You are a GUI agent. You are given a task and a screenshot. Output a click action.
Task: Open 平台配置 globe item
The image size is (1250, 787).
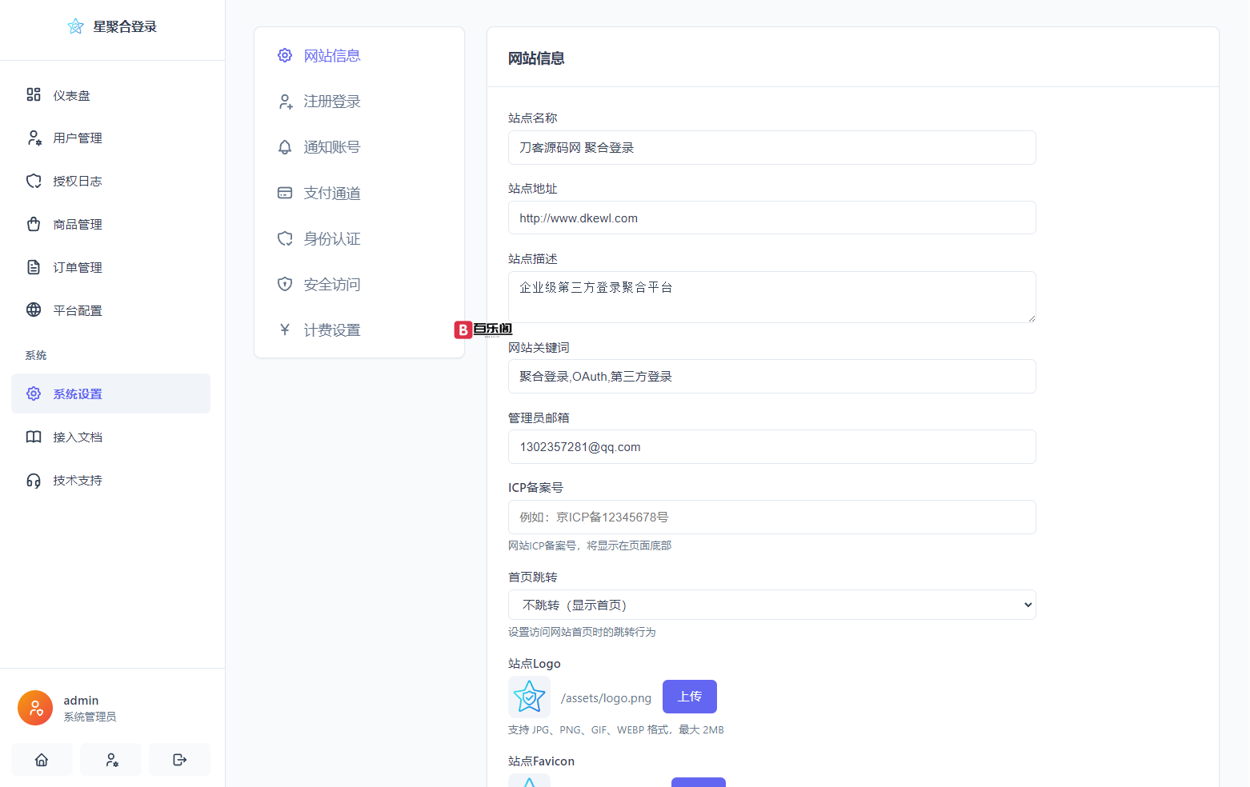(77, 310)
